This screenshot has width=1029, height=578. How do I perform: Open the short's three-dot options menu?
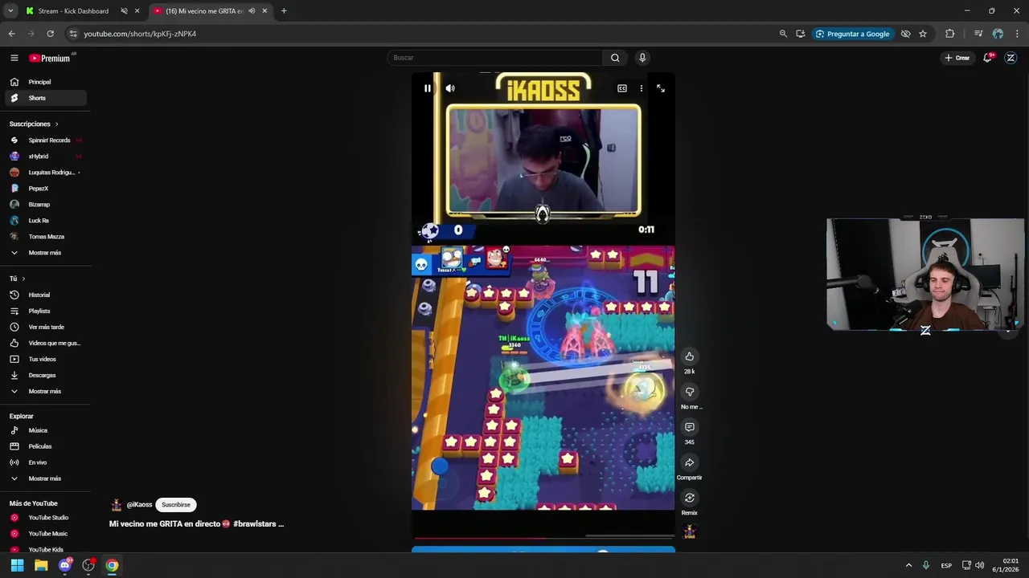coord(641,88)
